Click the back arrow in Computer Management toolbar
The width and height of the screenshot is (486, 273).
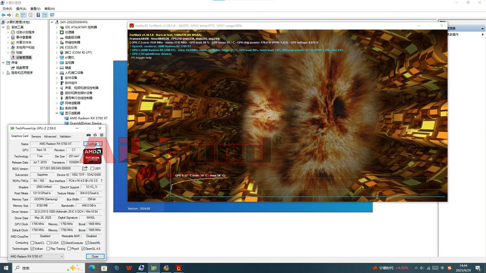(4, 15)
